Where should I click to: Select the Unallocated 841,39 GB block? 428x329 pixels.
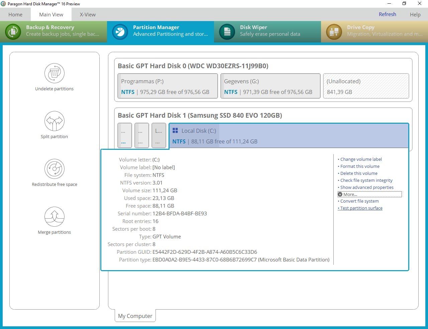click(x=366, y=86)
